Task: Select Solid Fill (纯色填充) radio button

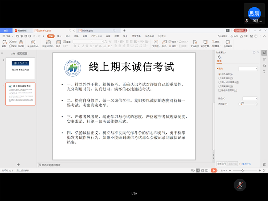Action: pyautogui.click(x=219, y=74)
